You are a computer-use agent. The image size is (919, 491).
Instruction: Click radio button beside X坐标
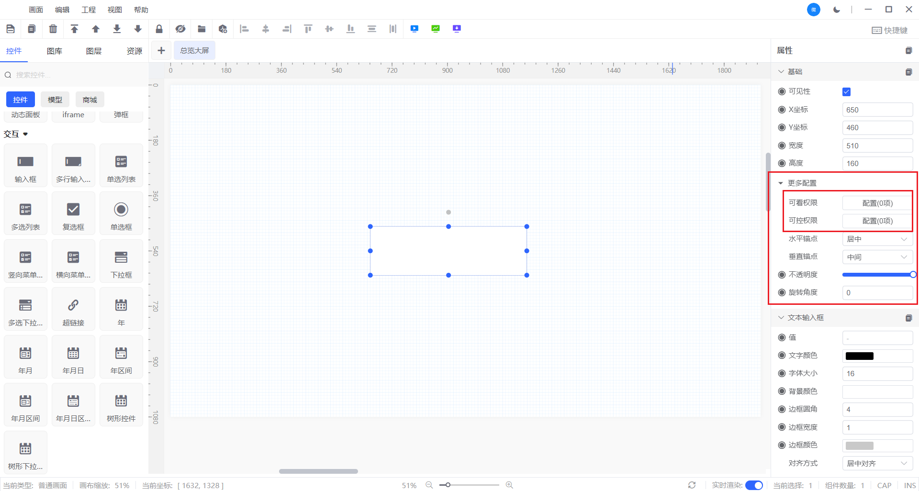(782, 110)
